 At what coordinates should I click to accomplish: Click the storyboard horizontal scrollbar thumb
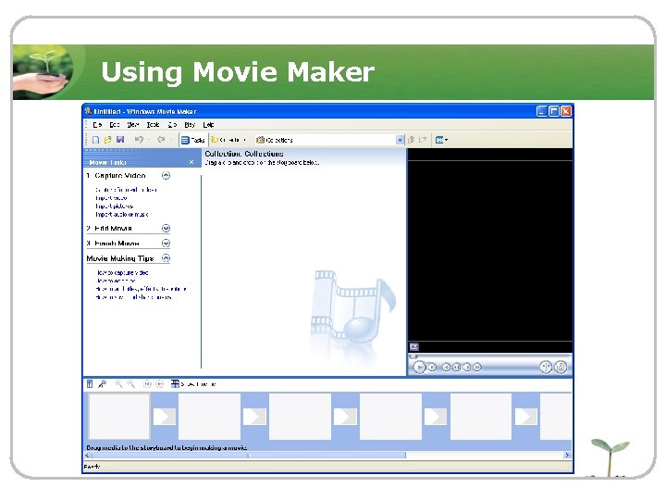click(249, 456)
